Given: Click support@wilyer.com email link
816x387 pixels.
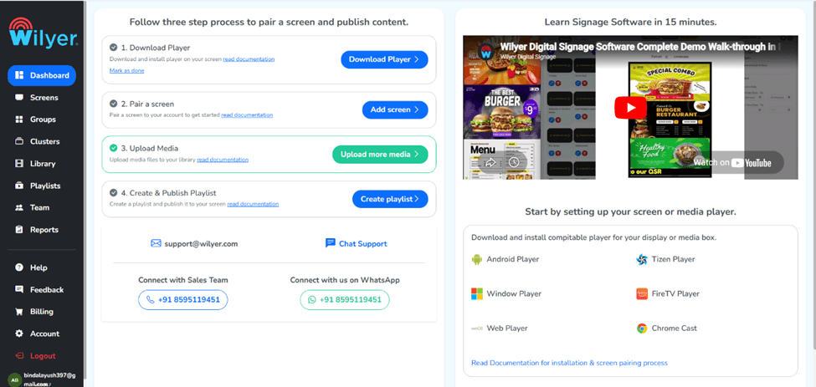Looking at the screenshot, I should pos(201,243).
